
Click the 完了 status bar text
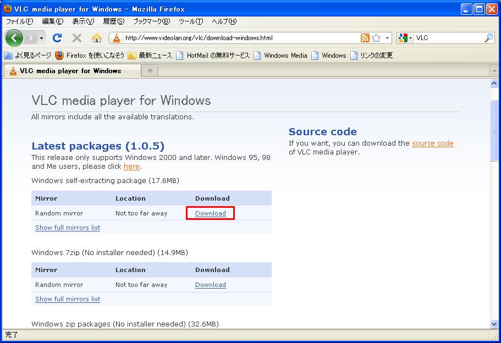(12, 335)
